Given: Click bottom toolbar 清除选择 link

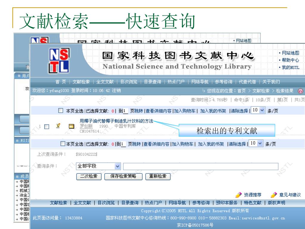Looking at the screenshot, I should pos(237,144).
